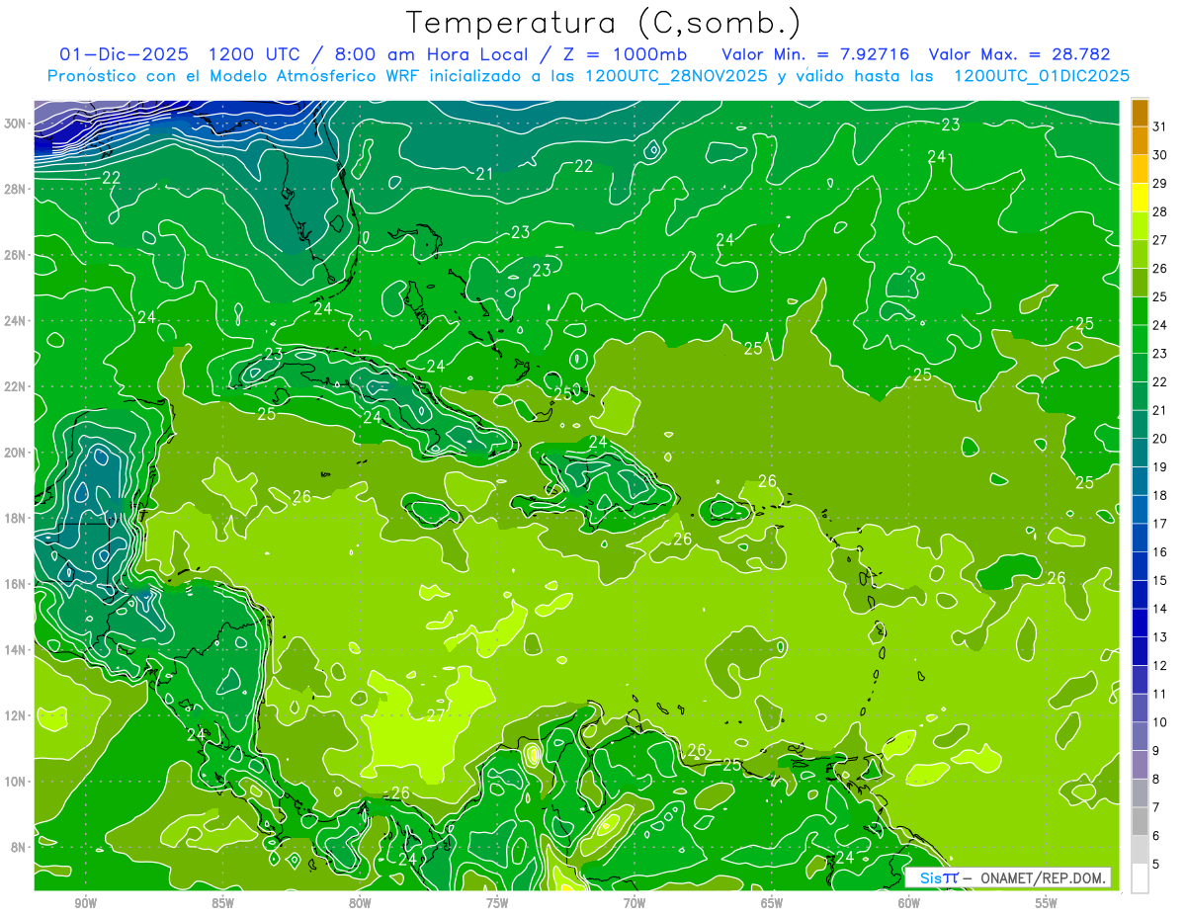Click the "21" contour label on the map
The image size is (1186, 916).
click(484, 174)
